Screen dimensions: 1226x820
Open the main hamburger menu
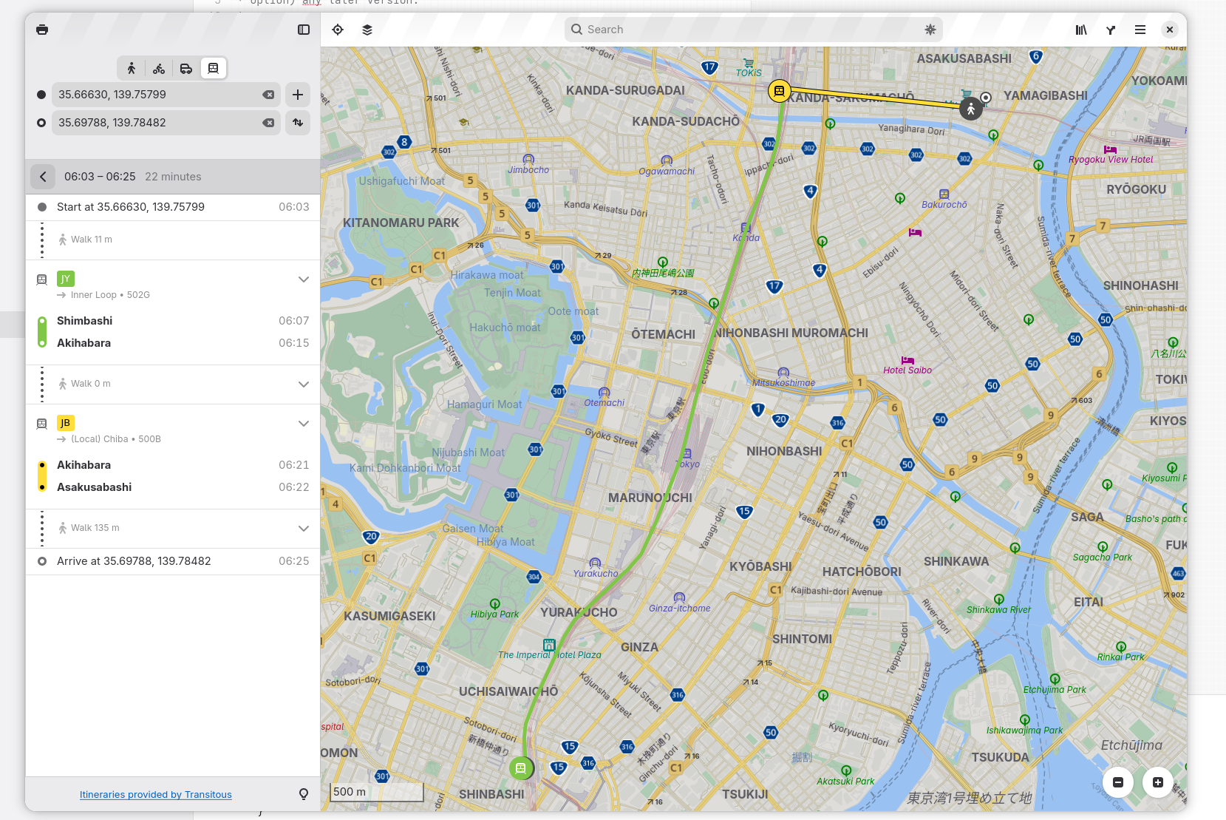1140,30
